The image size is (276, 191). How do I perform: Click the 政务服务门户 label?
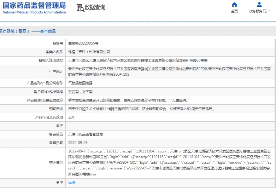coord(259,11)
